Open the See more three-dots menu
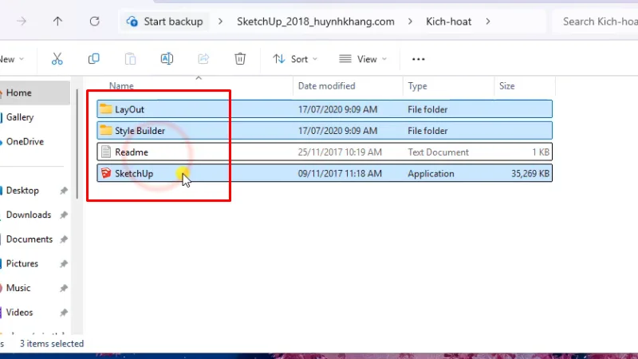 coord(418,59)
